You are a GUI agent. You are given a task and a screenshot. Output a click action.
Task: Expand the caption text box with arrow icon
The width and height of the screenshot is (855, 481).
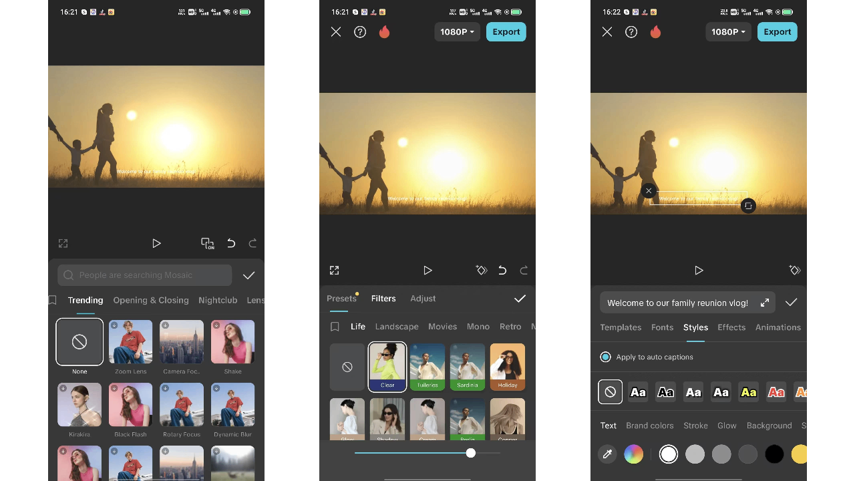pos(765,303)
